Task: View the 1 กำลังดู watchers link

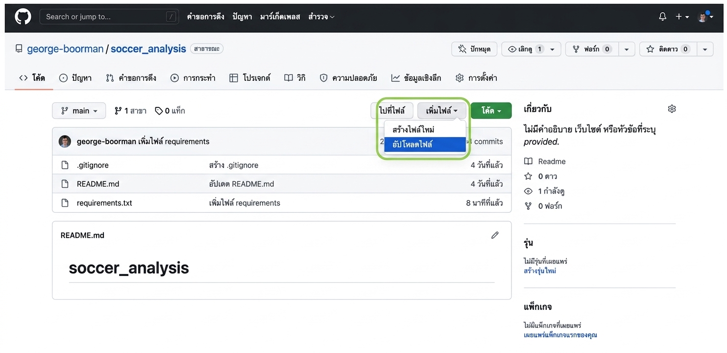Action: coord(544,191)
